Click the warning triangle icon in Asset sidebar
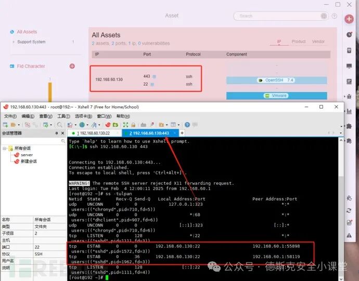 [349, 235]
